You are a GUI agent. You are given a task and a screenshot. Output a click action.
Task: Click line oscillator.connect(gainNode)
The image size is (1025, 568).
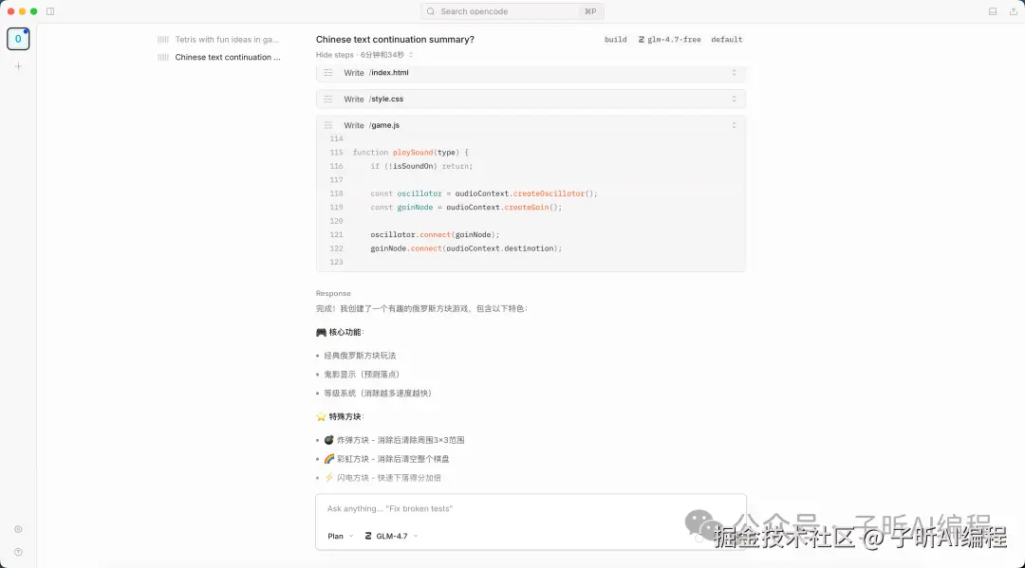pyautogui.click(x=435, y=235)
